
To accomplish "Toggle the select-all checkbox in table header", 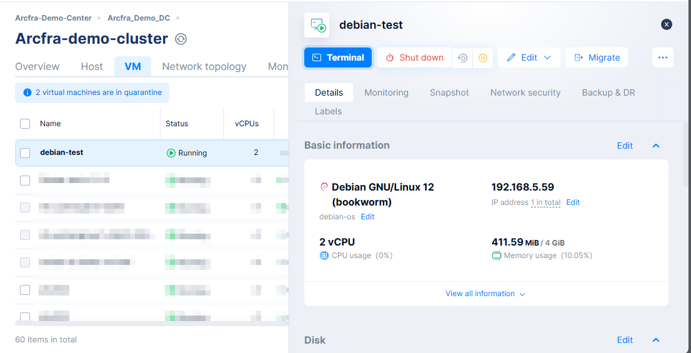I will (25, 124).
